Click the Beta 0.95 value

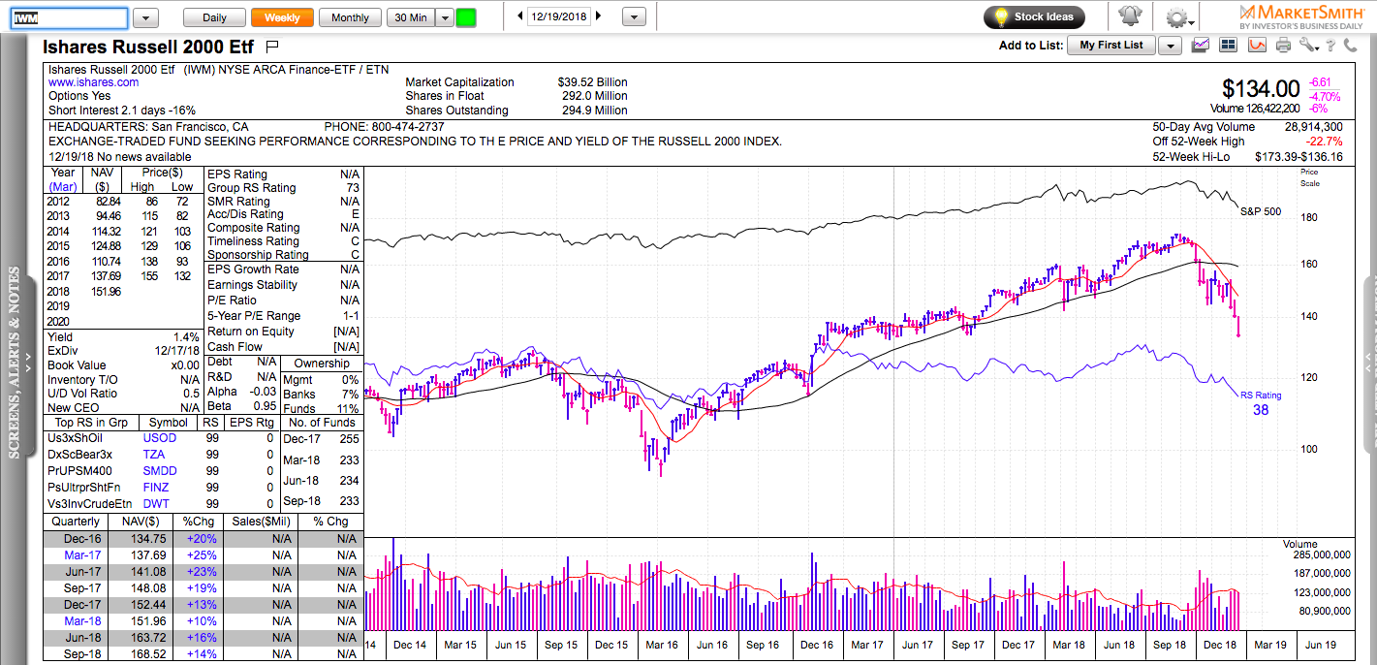(264, 406)
